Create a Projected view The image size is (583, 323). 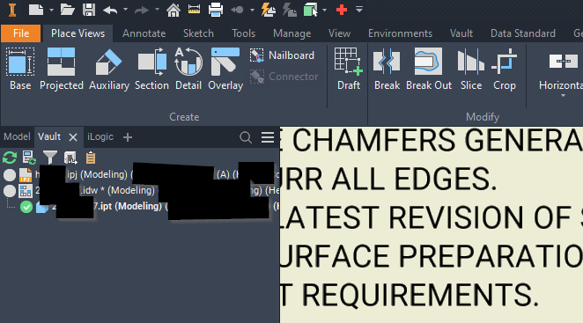pos(62,70)
